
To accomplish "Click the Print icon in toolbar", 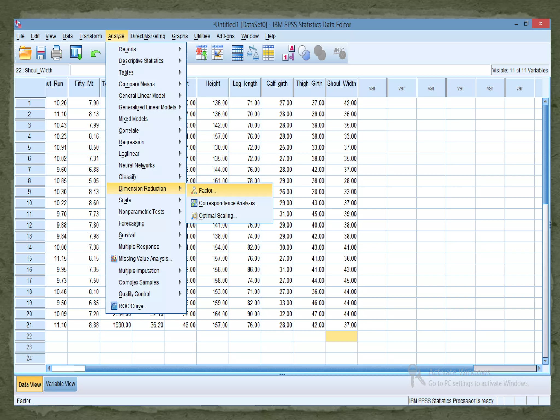I will [57, 53].
